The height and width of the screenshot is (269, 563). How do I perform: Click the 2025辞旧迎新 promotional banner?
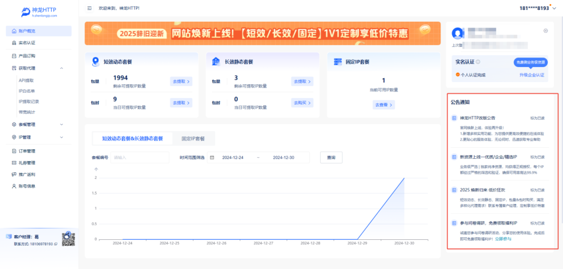click(262, 33)
